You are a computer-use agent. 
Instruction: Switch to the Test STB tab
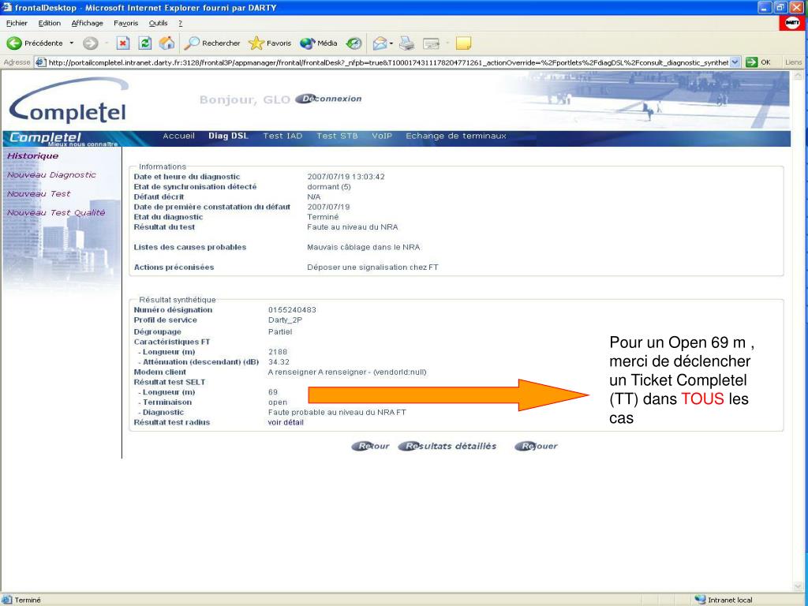click(337, 136)
